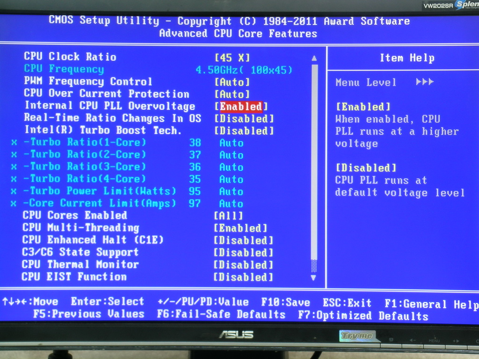Image resolution: width=479 pixels, height=359 pixels.
Task: Toggle CPU Multi-Threading [Enabled] value
Action: coord(240,228)
